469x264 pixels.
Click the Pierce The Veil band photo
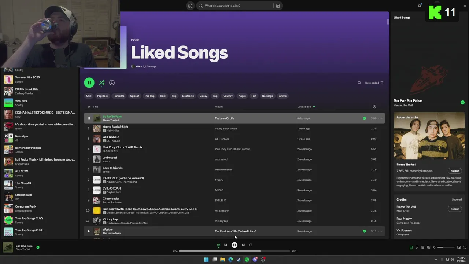pyautogui.click(x=429, y=136)
